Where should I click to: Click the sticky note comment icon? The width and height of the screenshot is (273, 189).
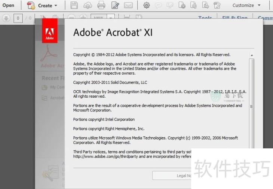click(158, 6)
